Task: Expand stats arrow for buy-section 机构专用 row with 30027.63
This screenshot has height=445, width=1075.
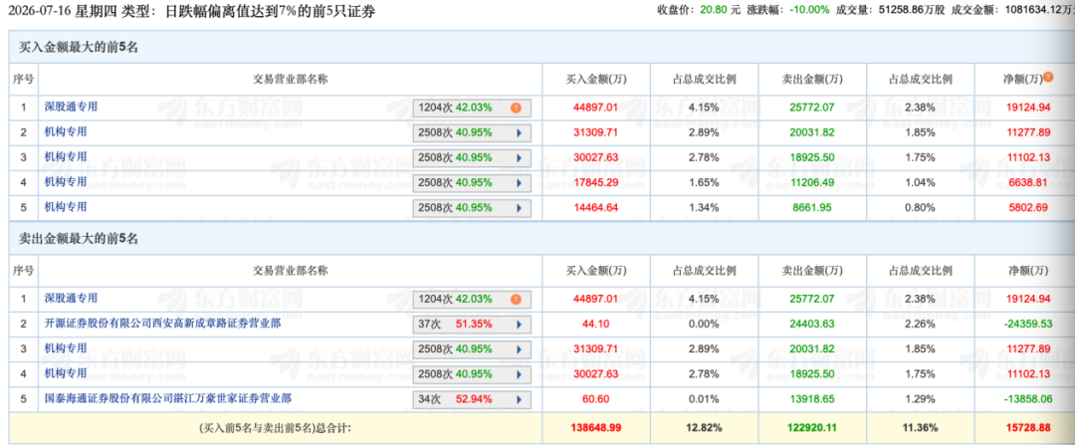Action: (519, 157)
